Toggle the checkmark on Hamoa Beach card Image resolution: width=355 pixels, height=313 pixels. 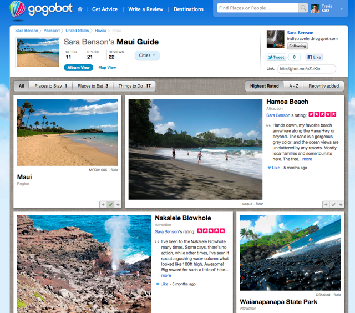(x=333, y=205)
